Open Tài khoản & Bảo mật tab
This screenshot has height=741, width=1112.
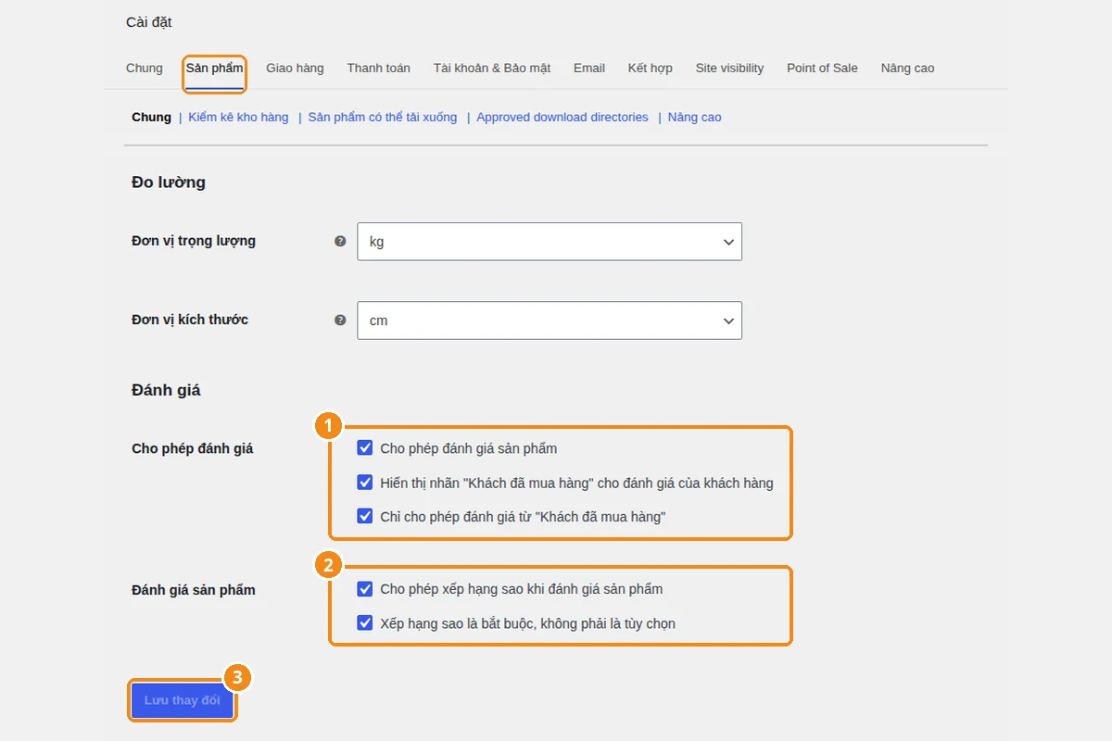coord(492,68)
